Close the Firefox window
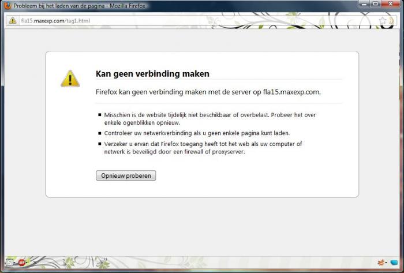The height and width of the screenshot is (273, 404). point(390,4)
